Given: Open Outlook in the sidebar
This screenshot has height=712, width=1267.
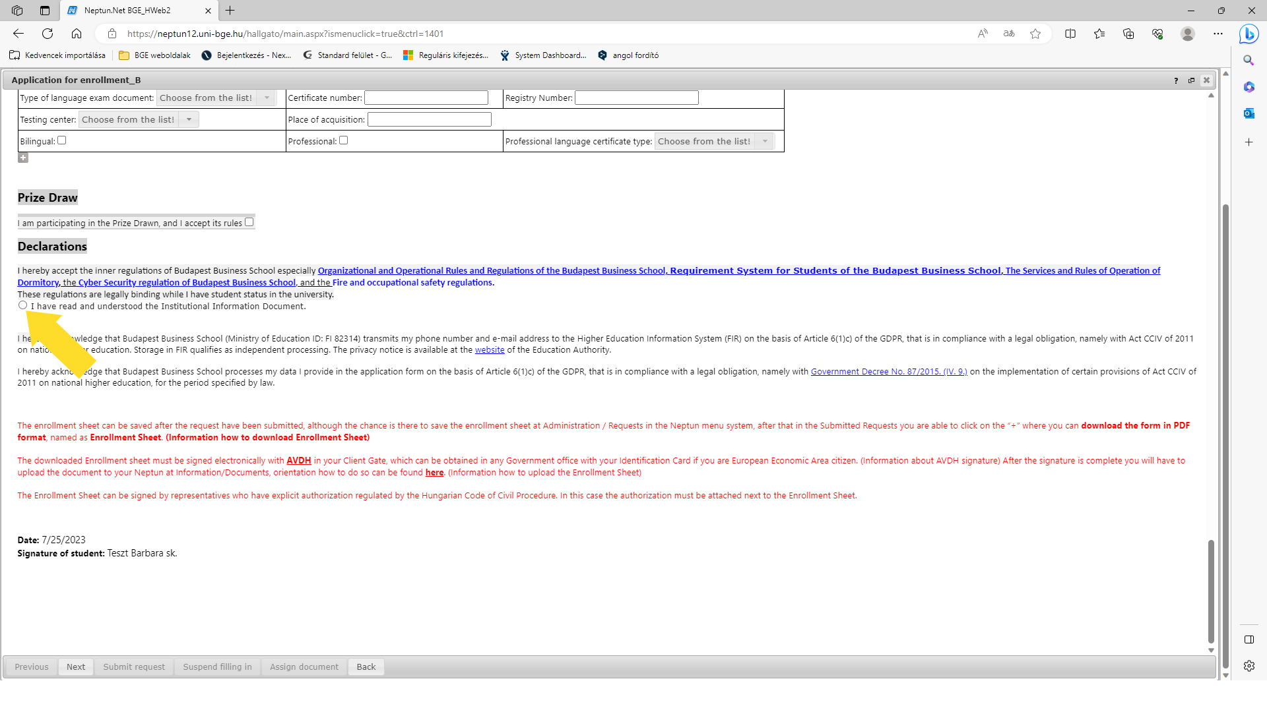Looking at the screenshot, I should click(1249, 113).
